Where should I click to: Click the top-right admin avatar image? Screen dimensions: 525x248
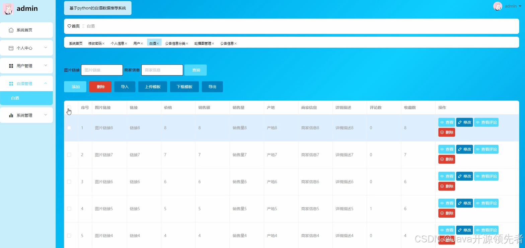coord(498,6)
